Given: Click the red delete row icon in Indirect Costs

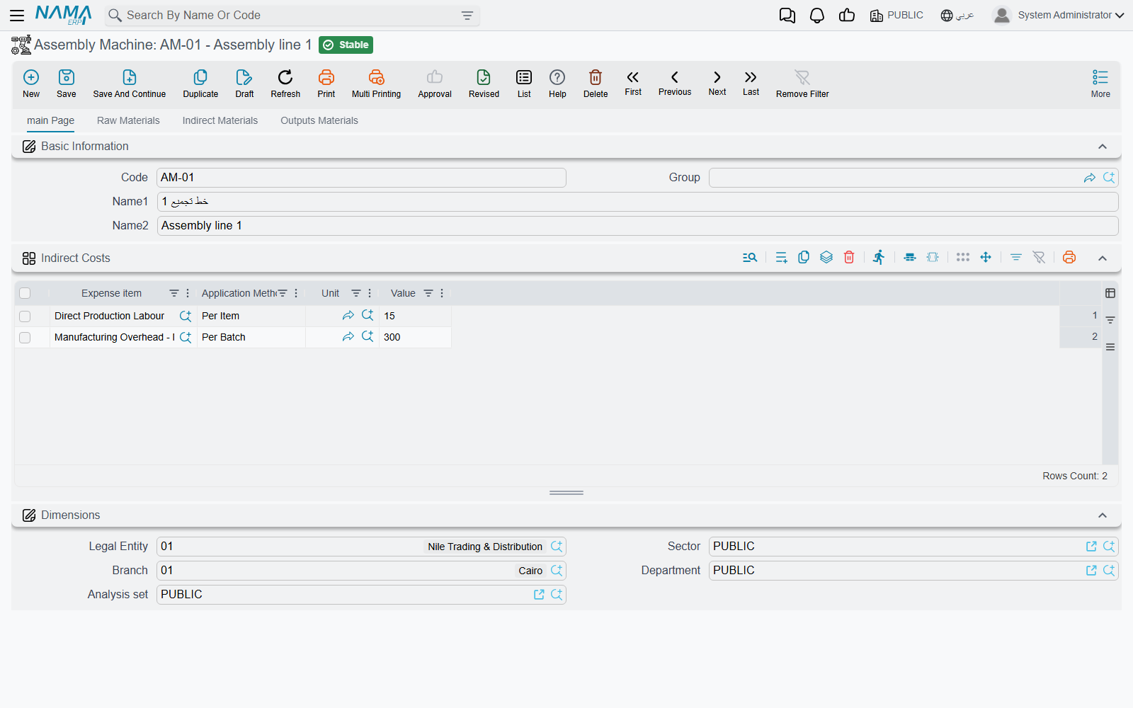Looking at the screenshot, I should tap(849, 258).
